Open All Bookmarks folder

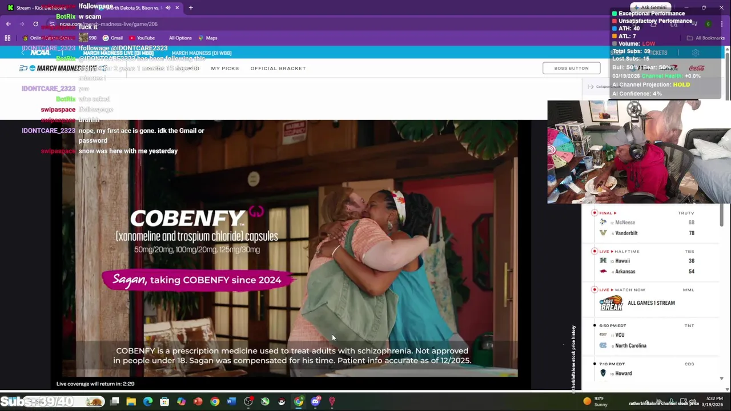706,38
